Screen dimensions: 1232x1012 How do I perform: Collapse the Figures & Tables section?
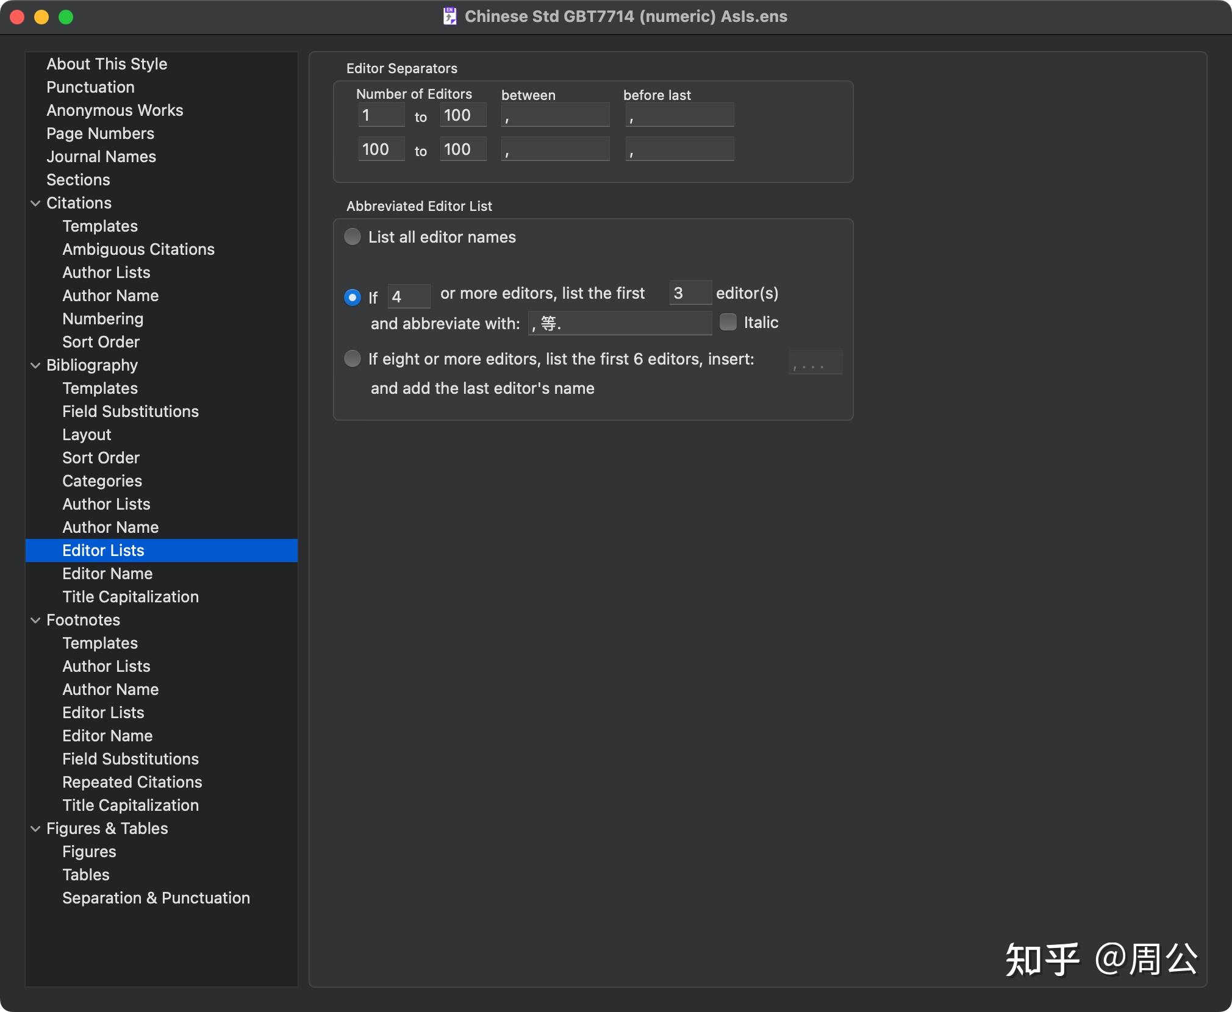point(35,828)
